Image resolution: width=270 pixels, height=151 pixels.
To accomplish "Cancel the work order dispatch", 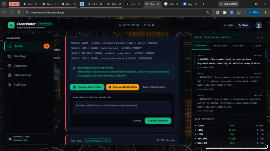I will point(137,121).
